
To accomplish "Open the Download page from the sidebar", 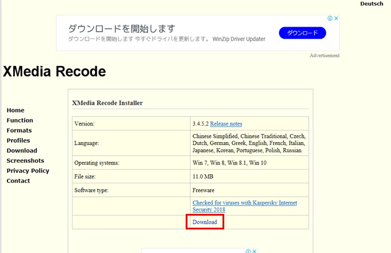I will 22,151.
